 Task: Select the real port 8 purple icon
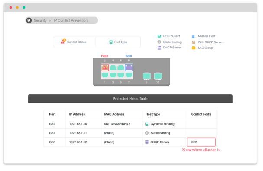click(x=129, y=68)
